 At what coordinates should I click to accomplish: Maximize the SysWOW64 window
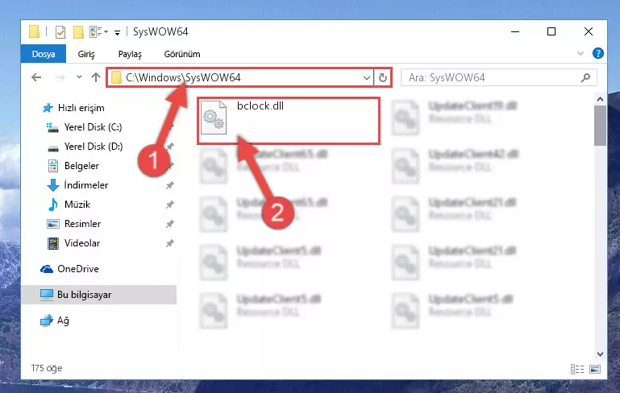click(551, 31)
